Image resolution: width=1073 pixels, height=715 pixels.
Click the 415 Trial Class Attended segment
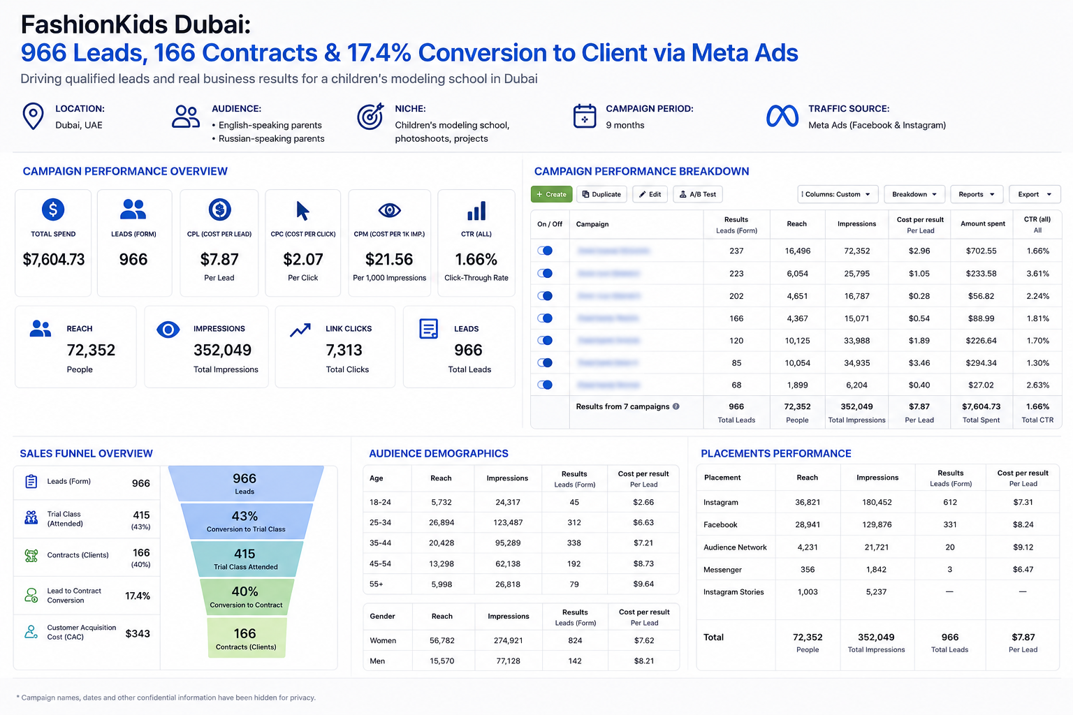[x=246, y=559]
